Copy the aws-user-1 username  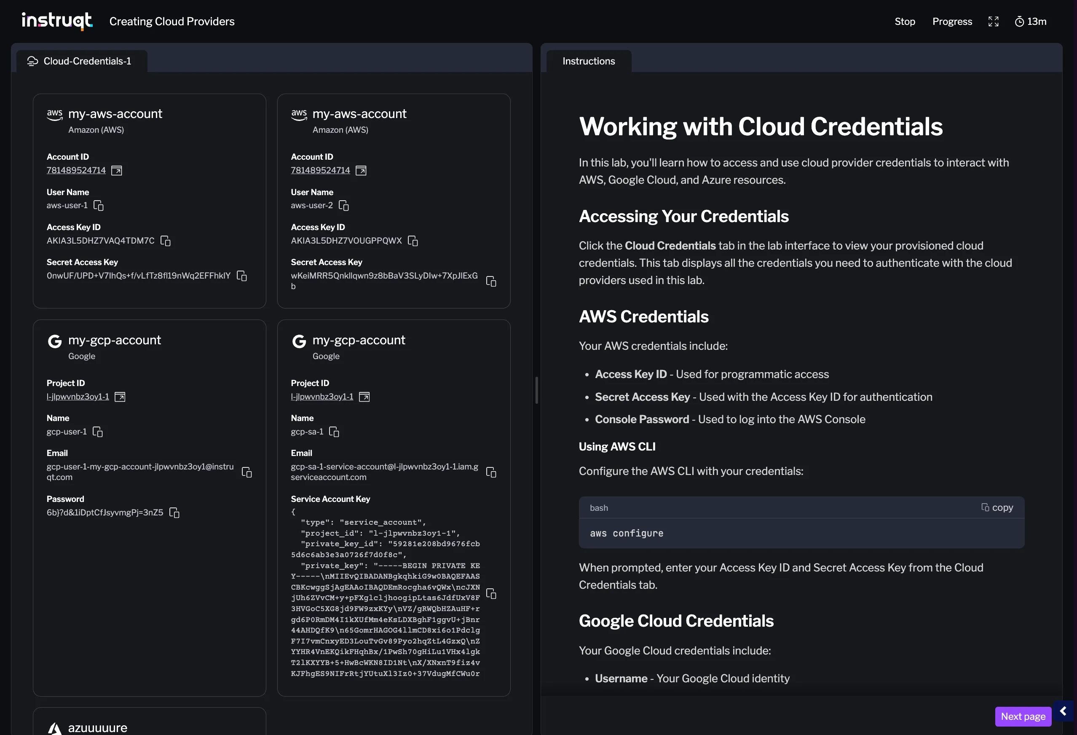pos(98,205)
